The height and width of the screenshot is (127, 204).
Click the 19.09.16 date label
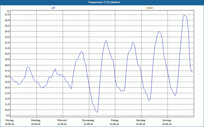[x=9, y=124]
